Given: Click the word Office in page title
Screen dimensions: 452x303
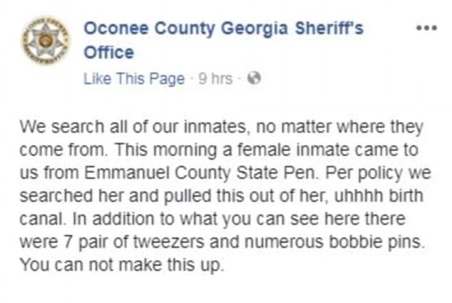Looking at the screenshot, I should pos(109,53).
